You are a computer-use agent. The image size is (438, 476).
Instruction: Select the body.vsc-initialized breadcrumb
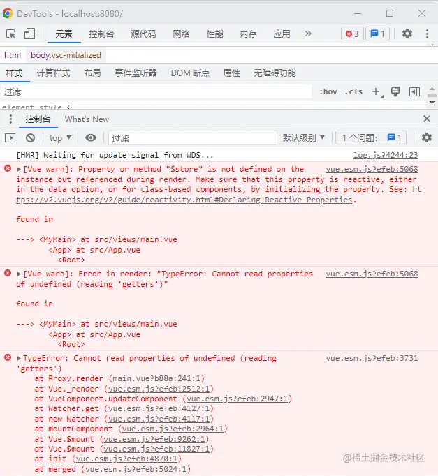tap(66, 55)
